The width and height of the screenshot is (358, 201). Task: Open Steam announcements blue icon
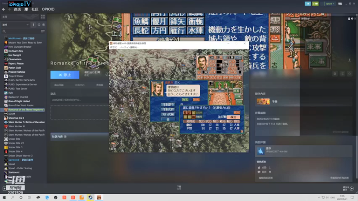coord(308,4)
